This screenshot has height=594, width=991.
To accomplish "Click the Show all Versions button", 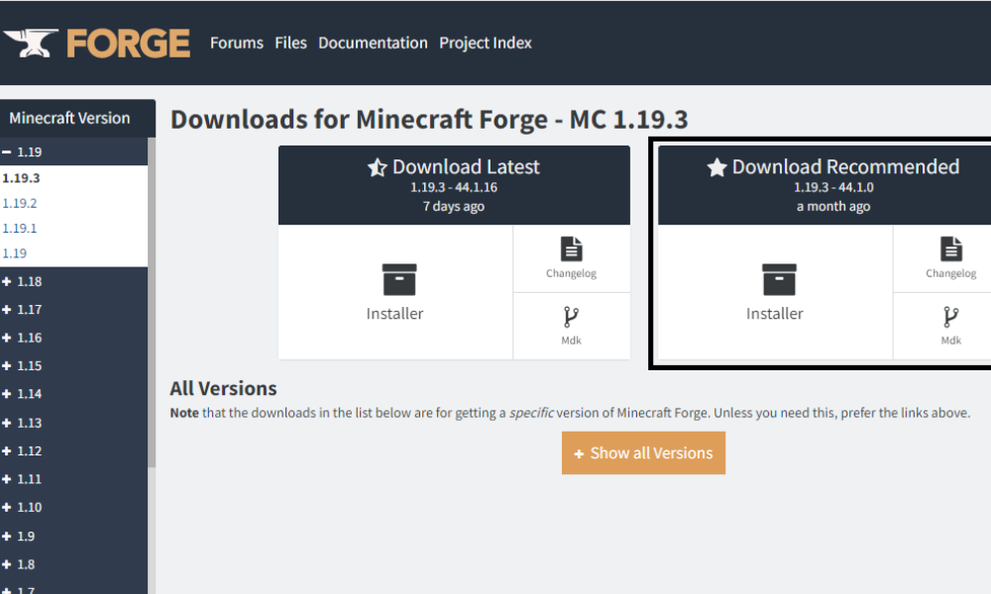I will 643,452.
